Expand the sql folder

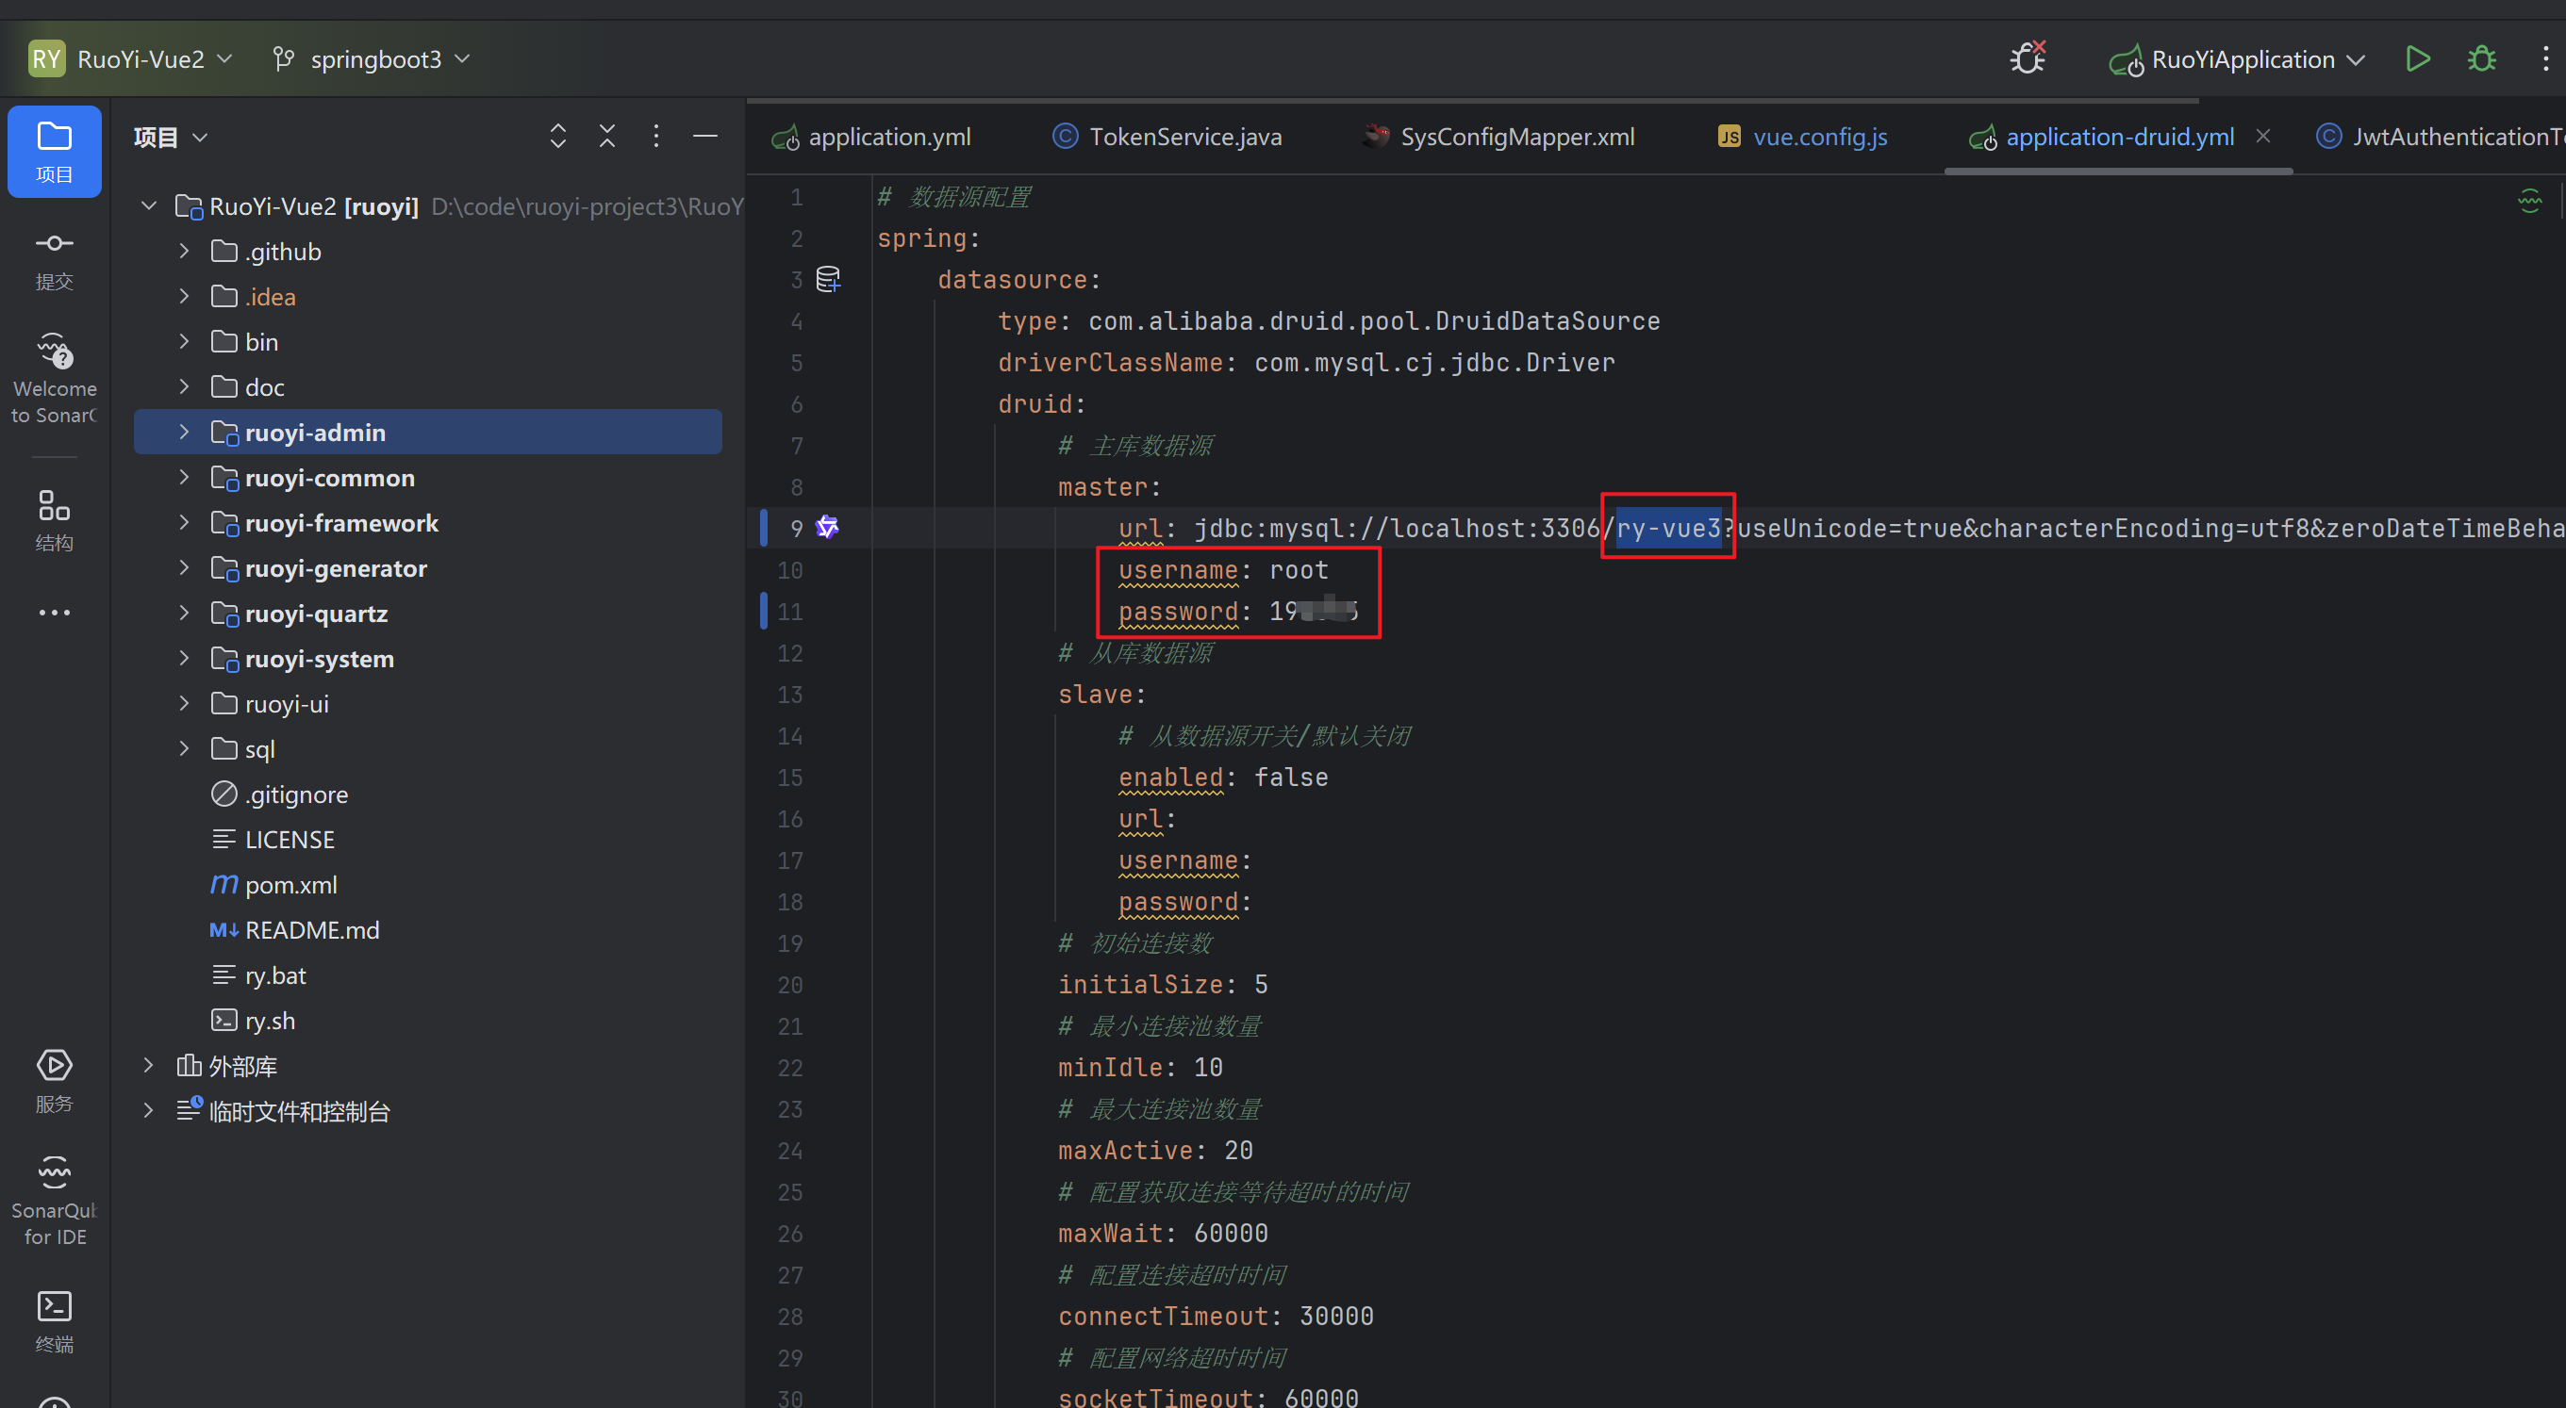pos(184,749)
